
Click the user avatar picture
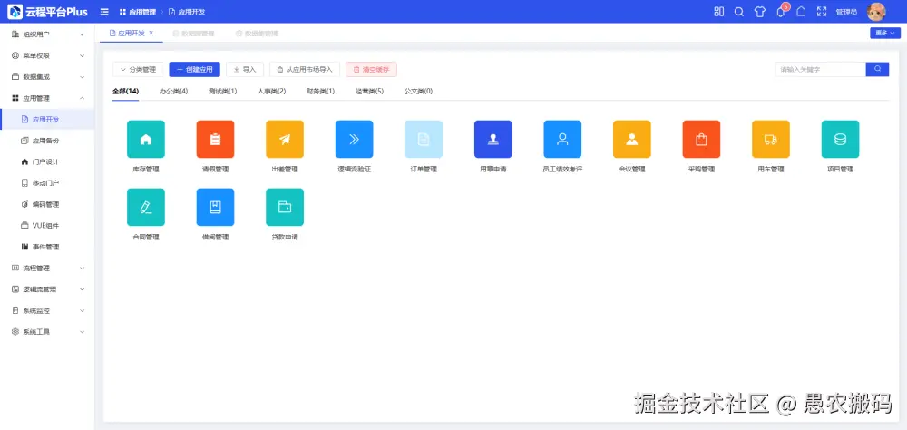[x=876, y=12]
